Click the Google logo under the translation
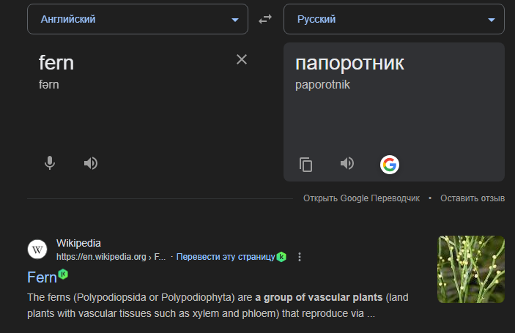515x333 pixels. coord(389,165)
